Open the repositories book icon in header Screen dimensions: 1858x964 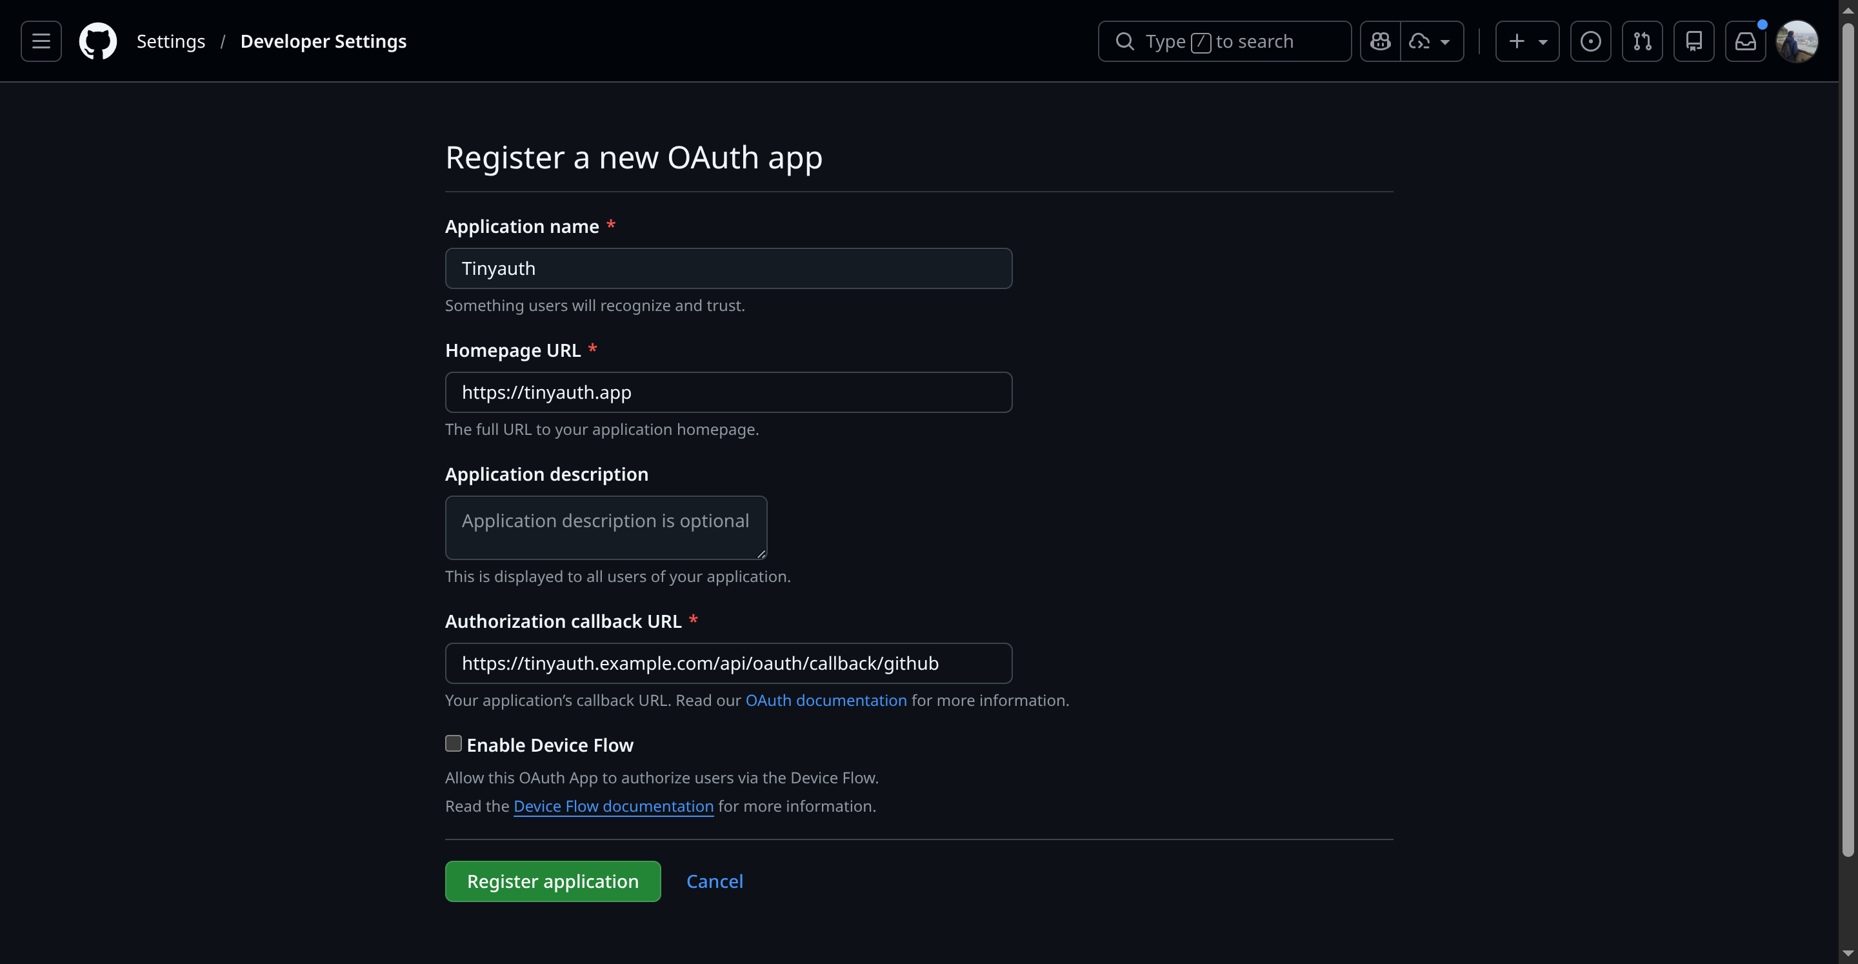pos(1694,41)
